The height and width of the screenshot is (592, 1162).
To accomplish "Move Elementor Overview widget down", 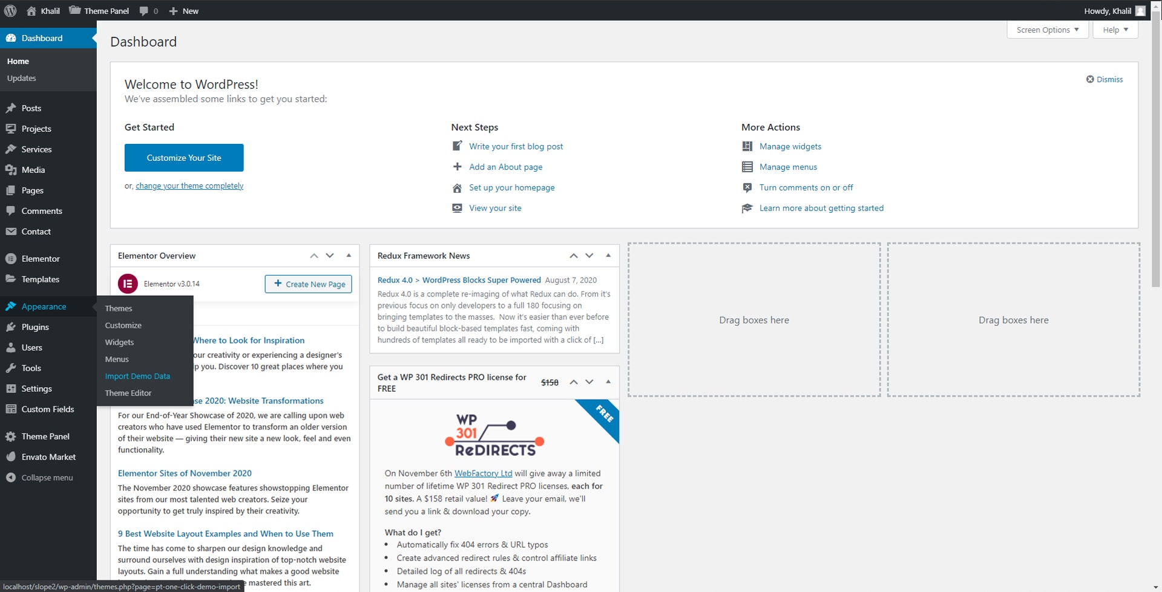I will (330, 256).
